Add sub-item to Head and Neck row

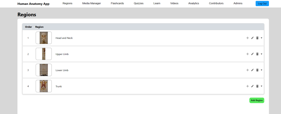[x=247, y=38]
